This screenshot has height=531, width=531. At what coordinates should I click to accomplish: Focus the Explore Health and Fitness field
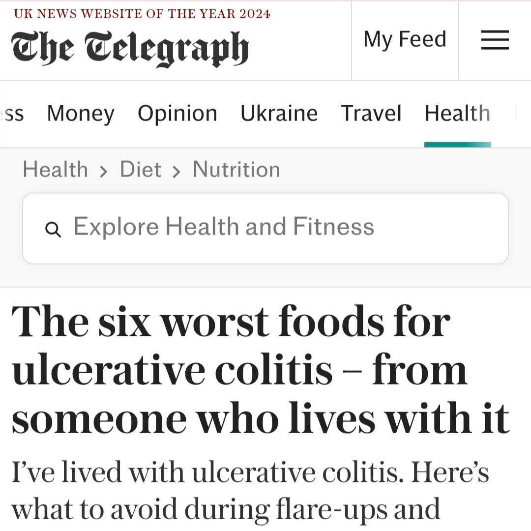click(x=265, y=228)
